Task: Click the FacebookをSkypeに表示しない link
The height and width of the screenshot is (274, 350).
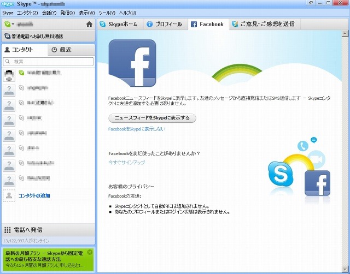Action: (x=137, y=129)
